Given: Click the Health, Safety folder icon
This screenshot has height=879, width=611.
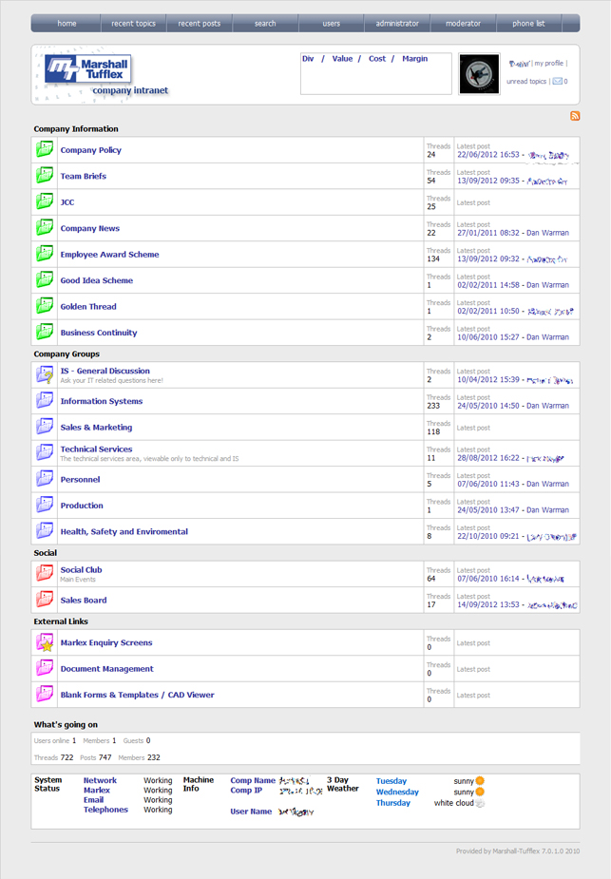Looking at the screenshot, I should [x=45, y=531].
